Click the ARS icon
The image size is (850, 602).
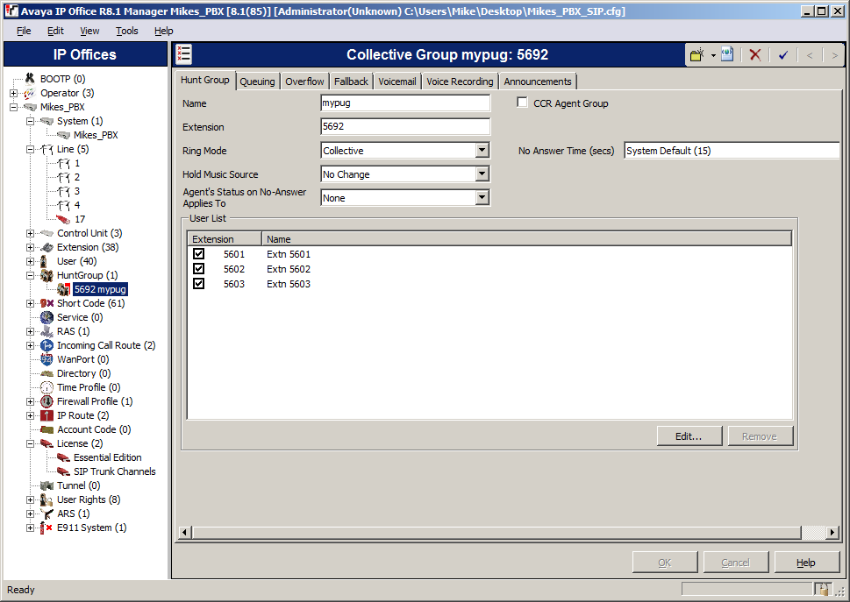pos(46,513)
